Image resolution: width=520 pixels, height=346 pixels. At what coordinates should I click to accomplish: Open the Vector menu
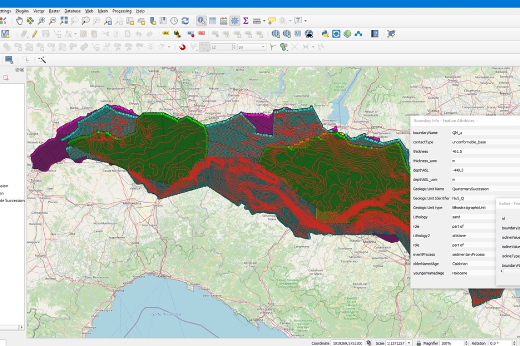tap(39, 11)
